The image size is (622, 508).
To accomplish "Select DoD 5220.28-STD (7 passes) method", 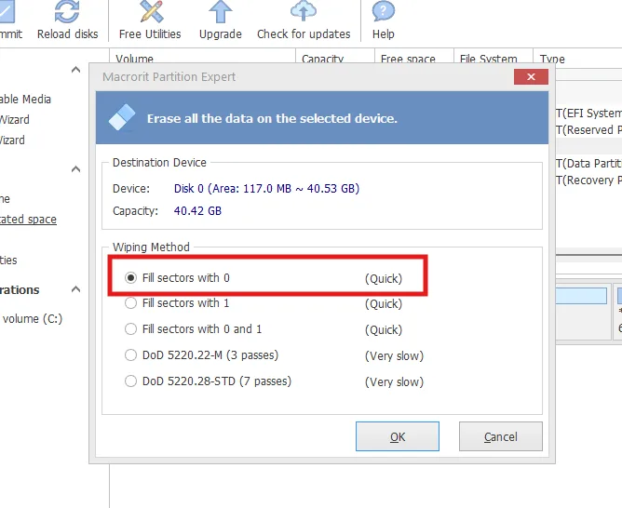I will (x=130, y=381).
